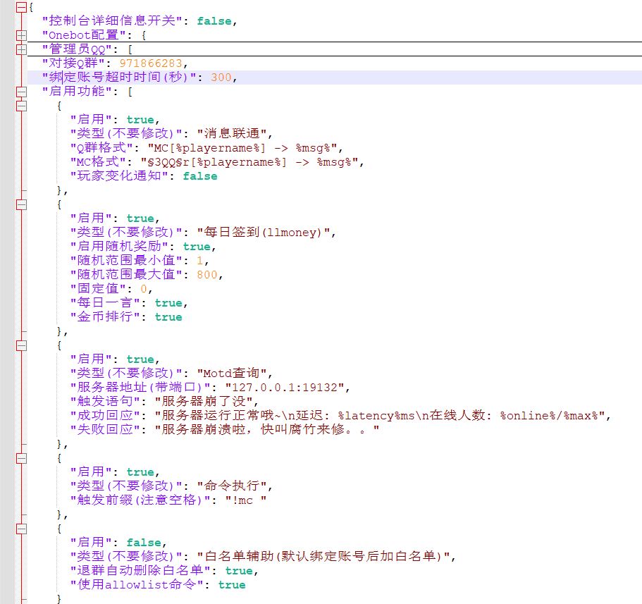
Task: Collapse the object block containing "消息联通"
Action: pyautogui.click(x=21, y=106)
